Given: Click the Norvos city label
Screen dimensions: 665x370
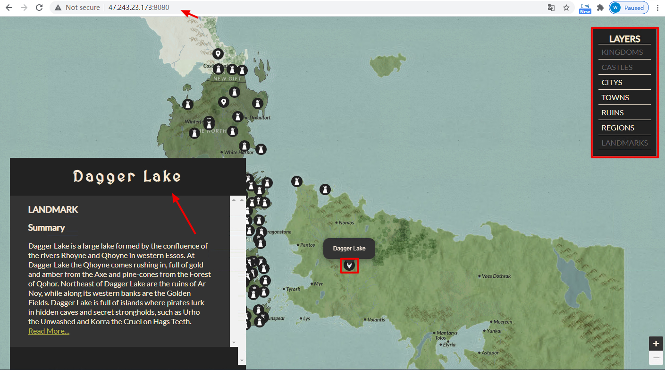Looking at the screenshot, I should 345,222.
